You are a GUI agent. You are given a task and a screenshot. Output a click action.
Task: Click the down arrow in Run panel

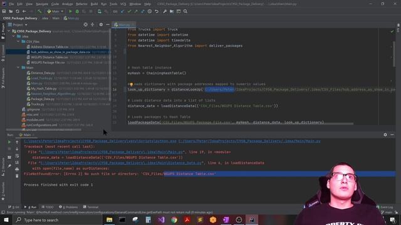17,149
